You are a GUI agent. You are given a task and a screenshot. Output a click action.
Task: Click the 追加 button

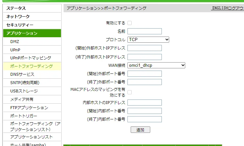140,130
